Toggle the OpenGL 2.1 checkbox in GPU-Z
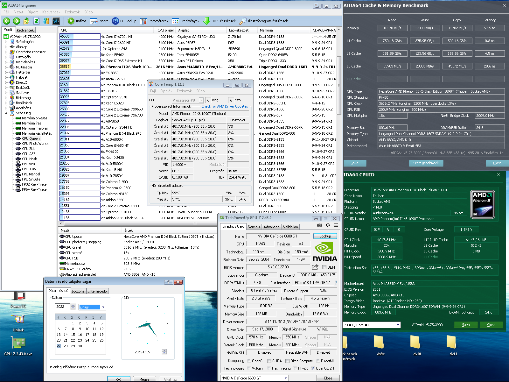509x382 pixels. 313,368
